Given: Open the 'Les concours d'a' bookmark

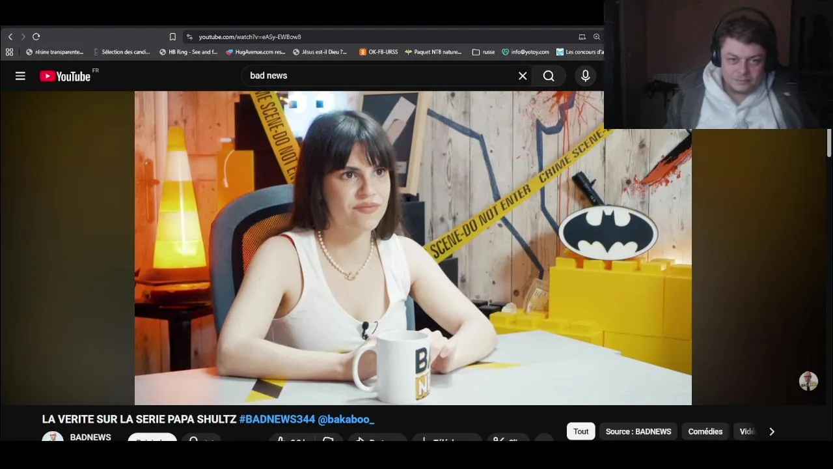Looking at the screenshot, I should tap(580, 52).
